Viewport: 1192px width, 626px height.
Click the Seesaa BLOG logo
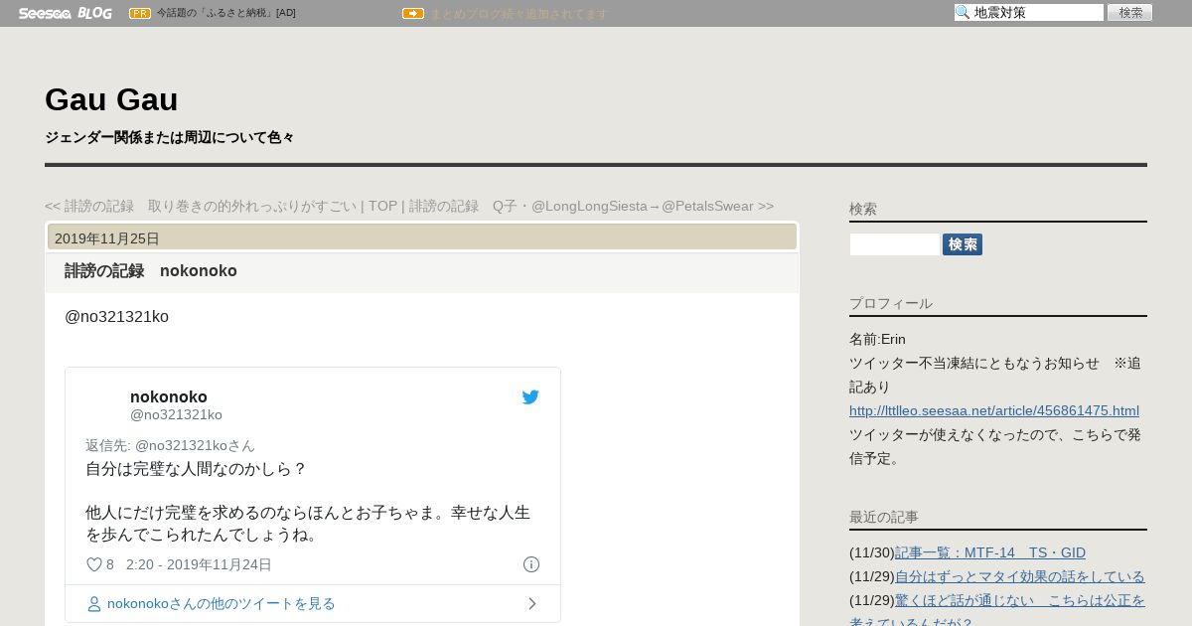pos(66,13)
